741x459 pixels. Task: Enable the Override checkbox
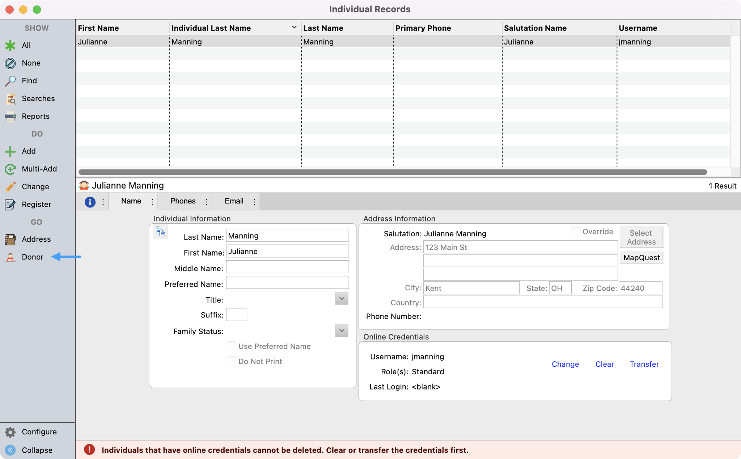(x=575, y=232)
